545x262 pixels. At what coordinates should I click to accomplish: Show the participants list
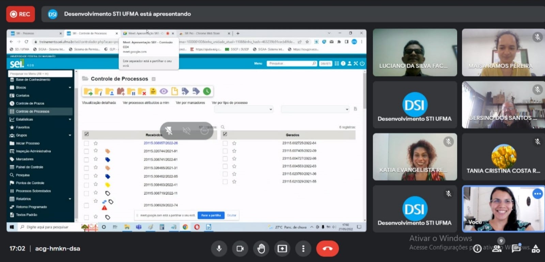coord(497,249)
